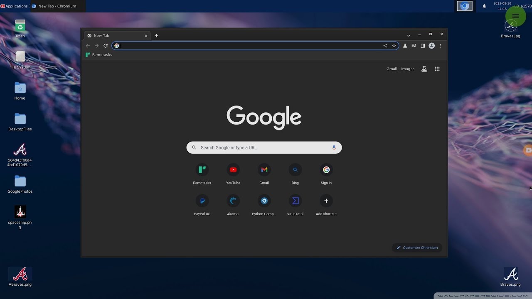This screenshot has width=532, height=299.
Task: Open the Gmail shortcut tile
Action: (264, 174)
